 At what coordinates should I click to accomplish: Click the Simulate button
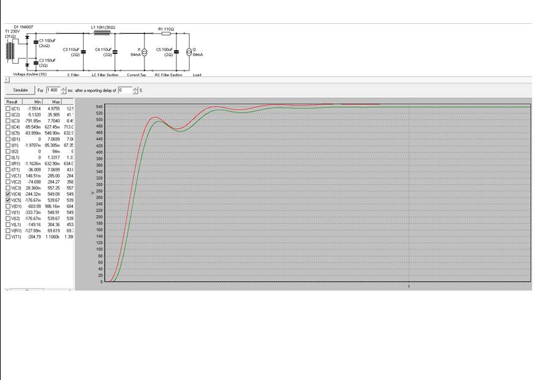click(20, 90)
